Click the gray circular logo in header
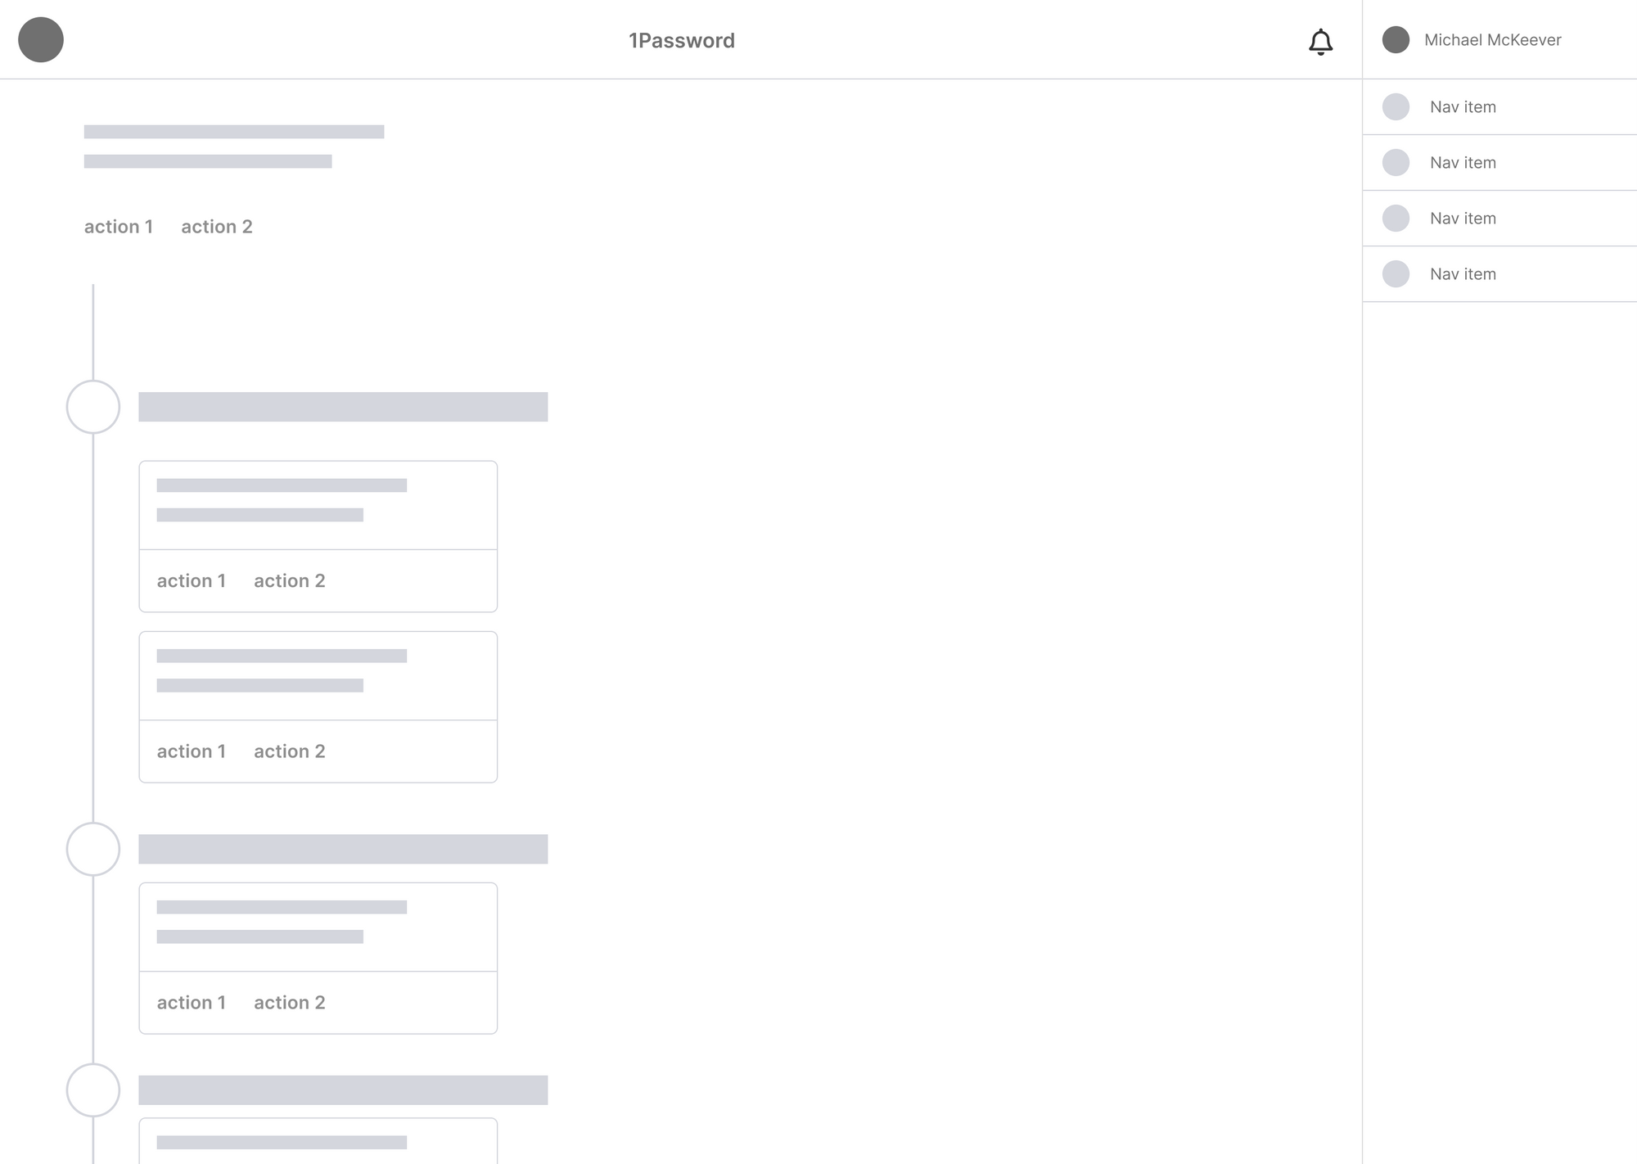 click(x=41, y=39)
